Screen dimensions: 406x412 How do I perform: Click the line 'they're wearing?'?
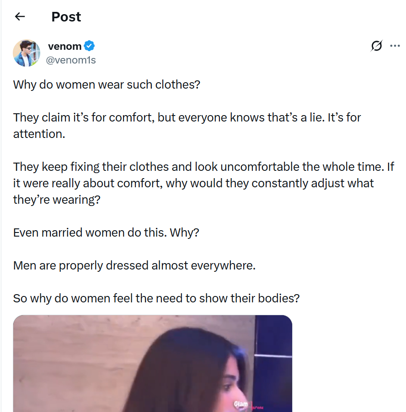click(56, 200)
